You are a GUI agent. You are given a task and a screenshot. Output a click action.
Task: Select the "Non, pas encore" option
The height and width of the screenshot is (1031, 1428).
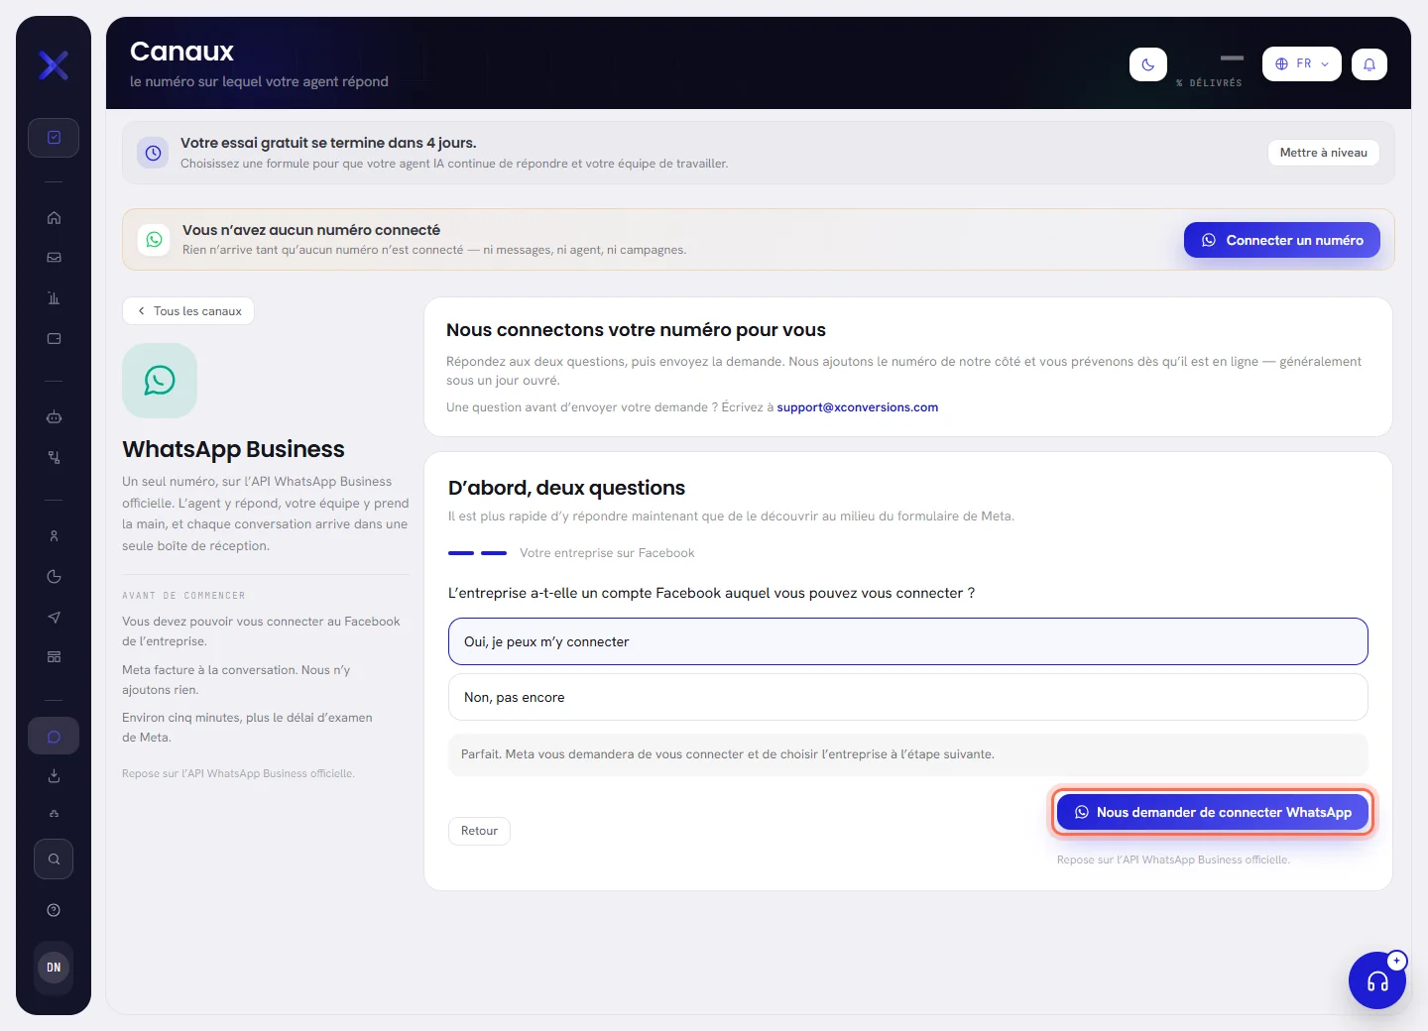point(908,697)
